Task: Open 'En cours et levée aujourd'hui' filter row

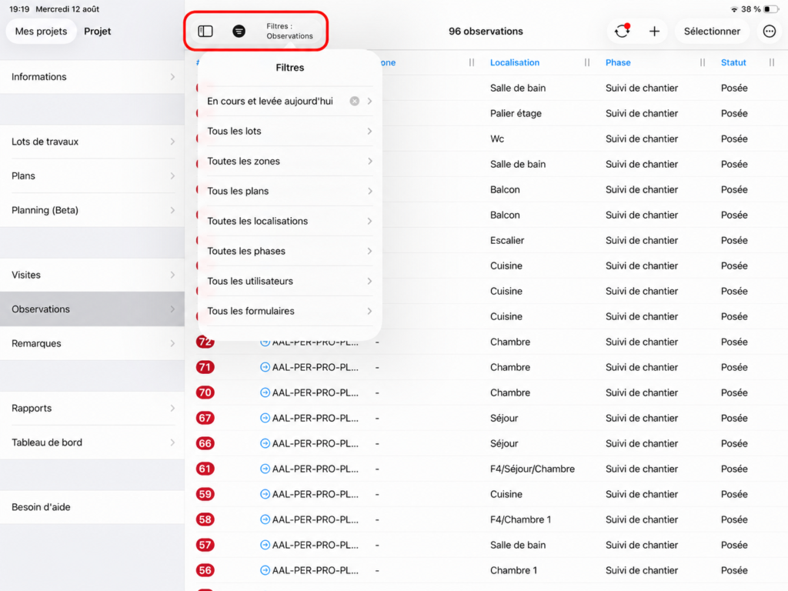Action: click(x=289, y=101)
